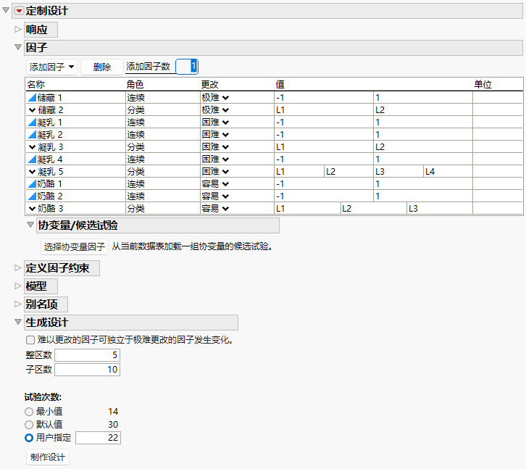Click the continuous factor icon for 凝乳 4

coord(32,159)
